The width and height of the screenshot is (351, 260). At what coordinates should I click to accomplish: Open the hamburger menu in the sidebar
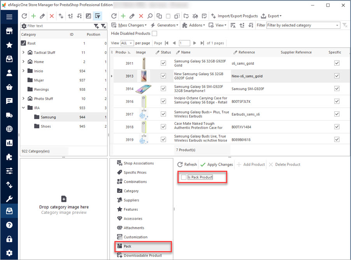[x=9, y=17]
